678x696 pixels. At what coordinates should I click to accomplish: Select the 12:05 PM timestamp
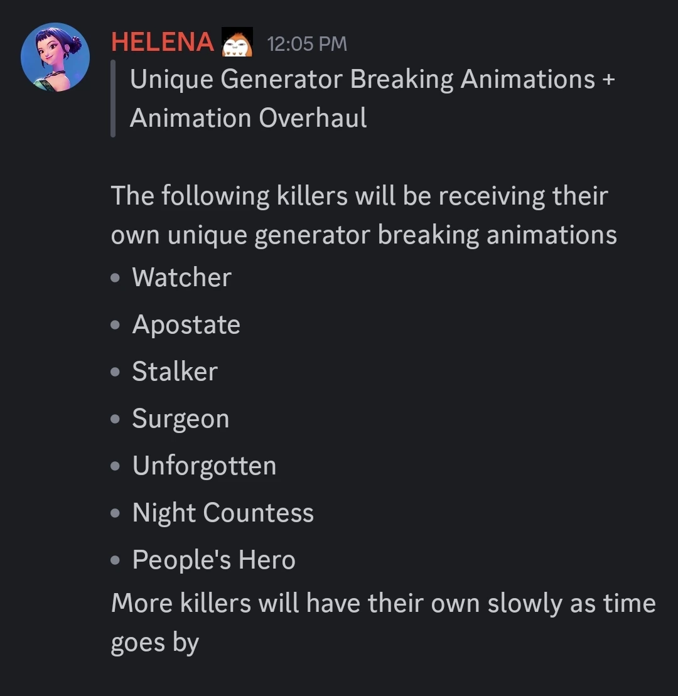point(306,43)
